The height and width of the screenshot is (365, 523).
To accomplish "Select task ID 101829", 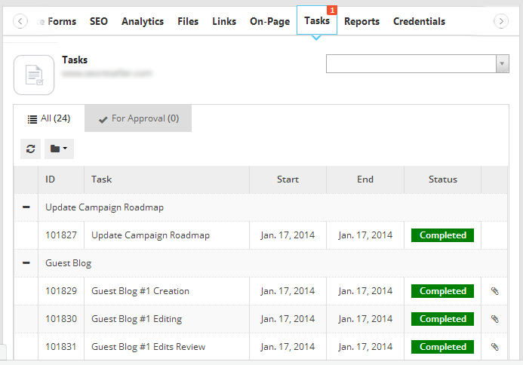I will click(x=61, y=291).
